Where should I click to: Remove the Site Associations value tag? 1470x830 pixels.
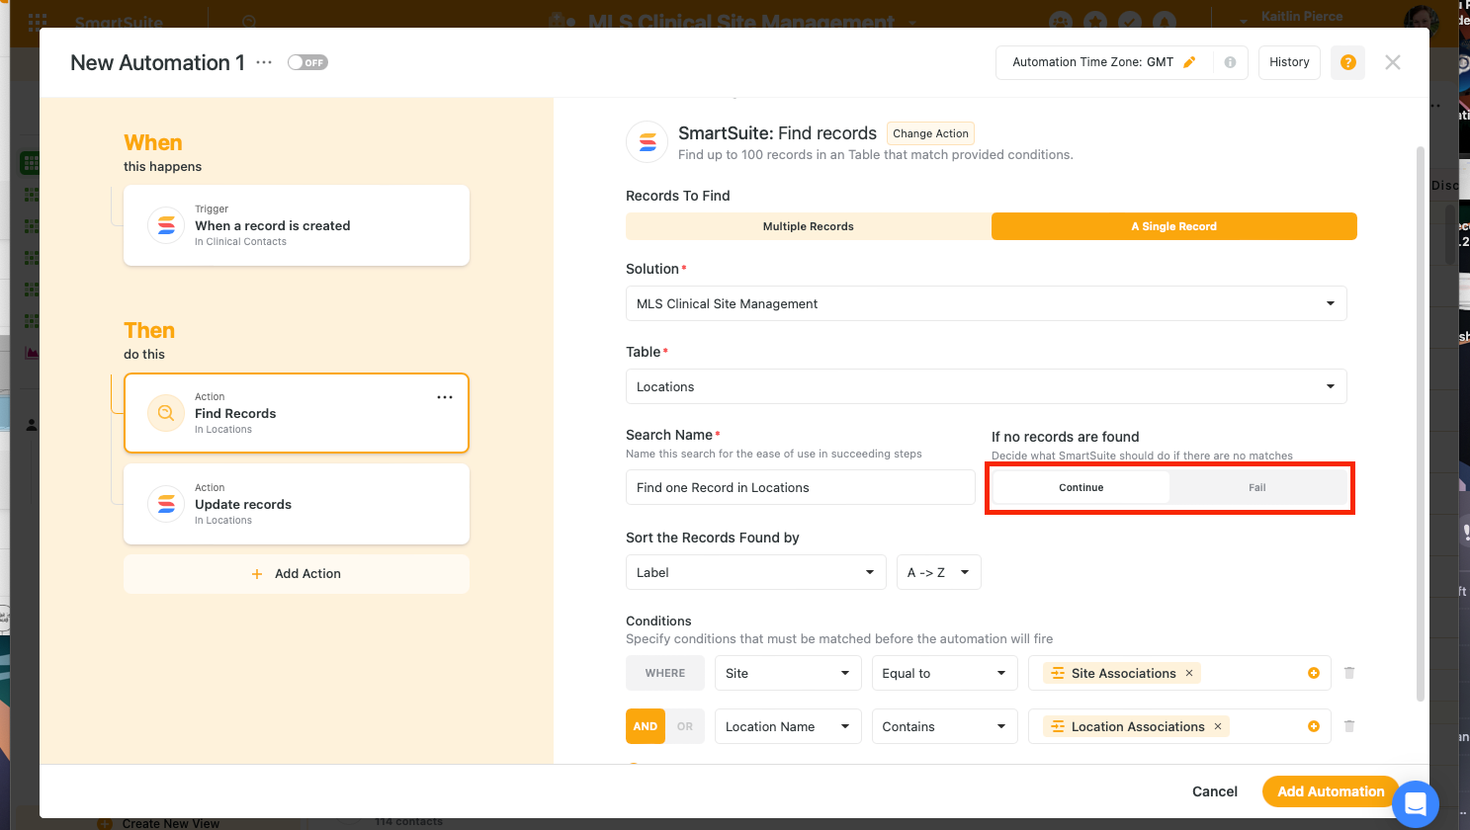pyautogui.click(x=1189, y=673)
